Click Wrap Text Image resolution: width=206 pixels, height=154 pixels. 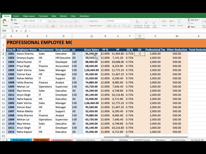coord(92,21)
